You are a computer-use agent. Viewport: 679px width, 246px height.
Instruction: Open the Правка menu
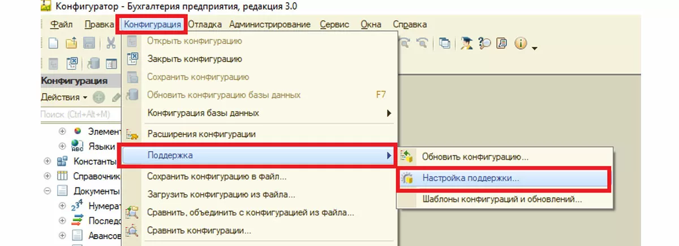[x=99, y=24]
